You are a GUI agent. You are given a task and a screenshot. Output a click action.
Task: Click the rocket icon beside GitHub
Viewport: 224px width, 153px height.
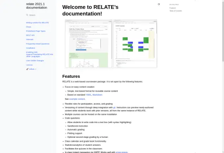(27, 69)
